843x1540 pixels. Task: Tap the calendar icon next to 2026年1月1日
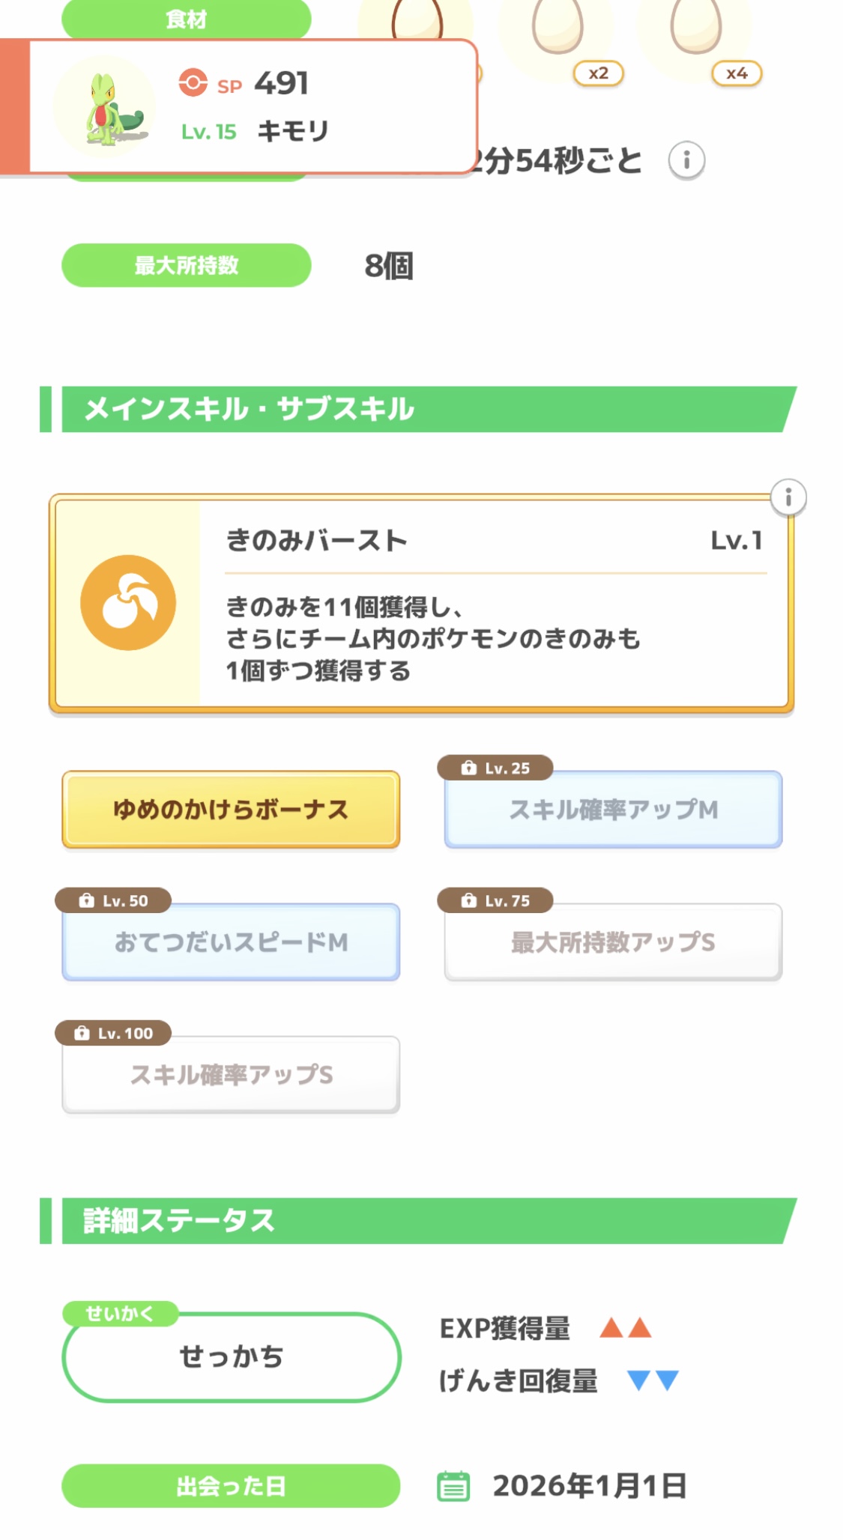453,1486
